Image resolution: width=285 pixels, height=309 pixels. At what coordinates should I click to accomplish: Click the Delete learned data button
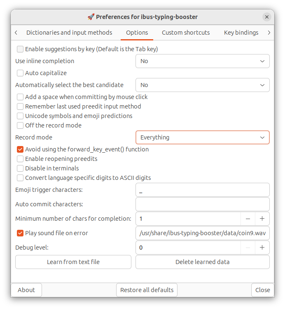(202, 262)
